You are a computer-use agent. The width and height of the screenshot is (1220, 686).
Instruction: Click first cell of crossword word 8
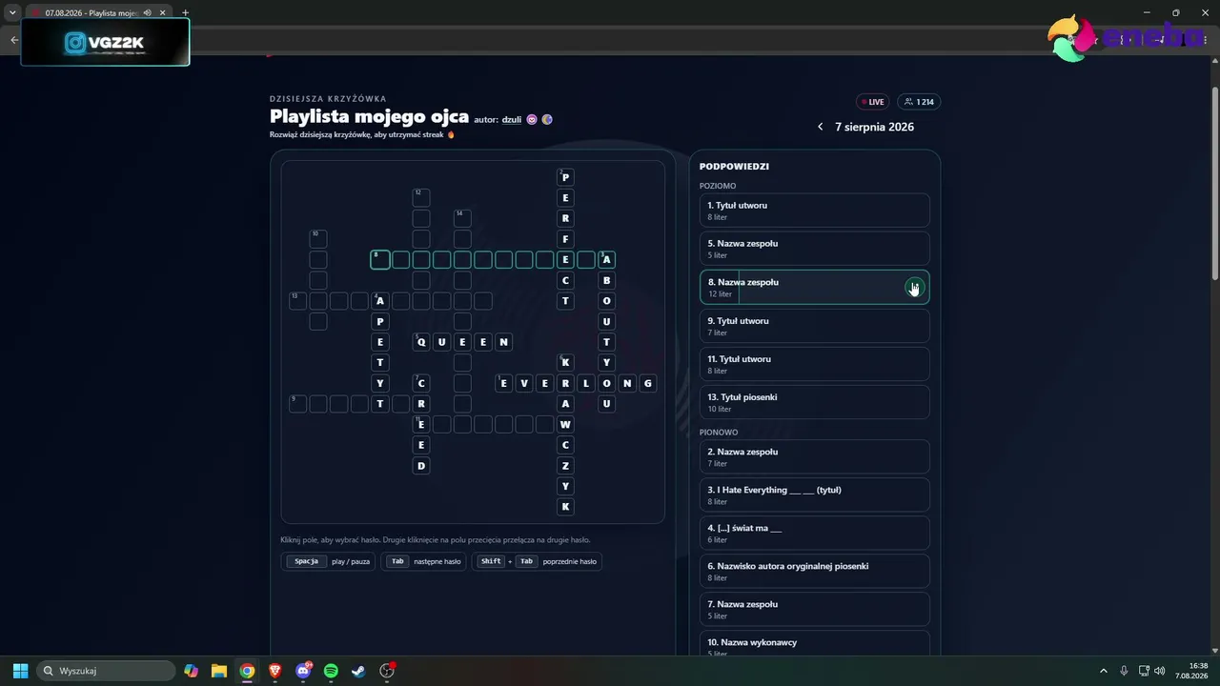pyautogui.click(x=380, y=259)
